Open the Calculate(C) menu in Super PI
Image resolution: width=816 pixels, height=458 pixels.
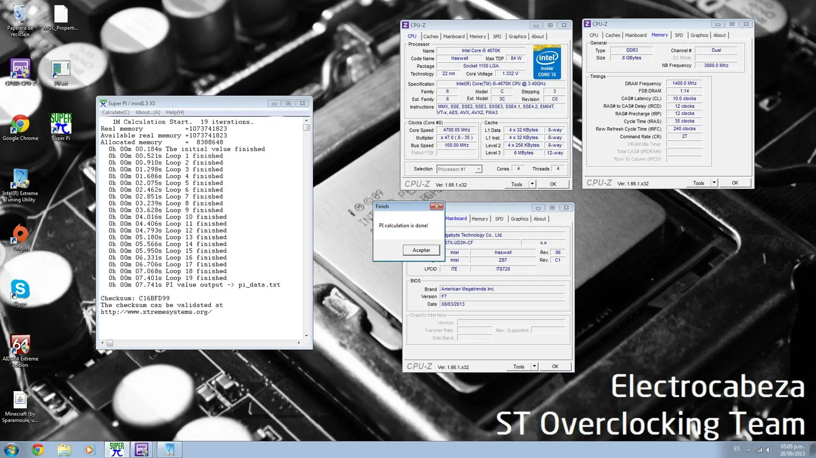116,112
